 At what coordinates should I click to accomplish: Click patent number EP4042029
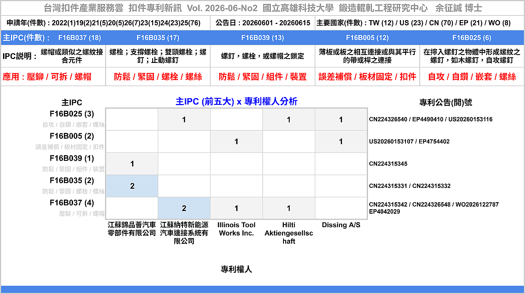point(385,211)
